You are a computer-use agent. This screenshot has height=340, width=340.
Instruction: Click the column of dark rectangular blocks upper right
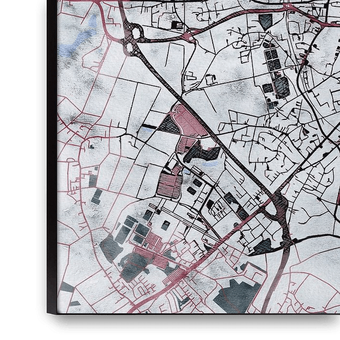272,58
